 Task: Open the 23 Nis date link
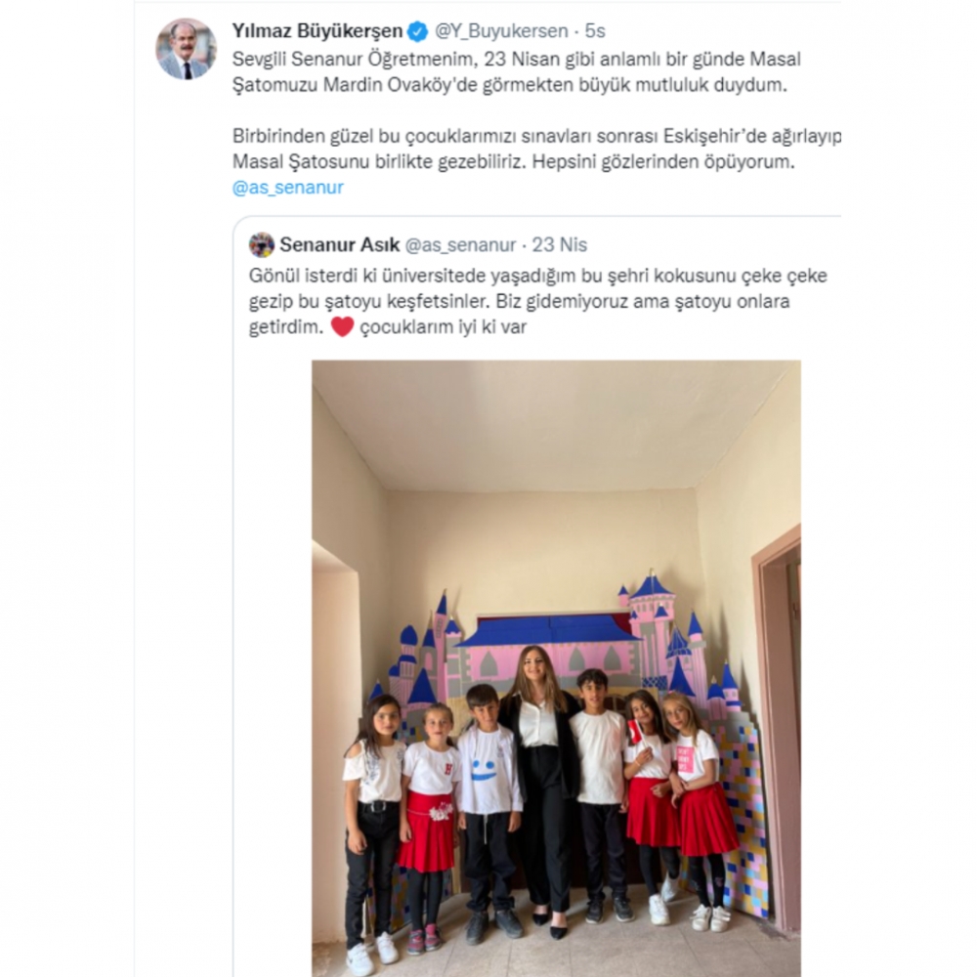(x=560, y=245)
